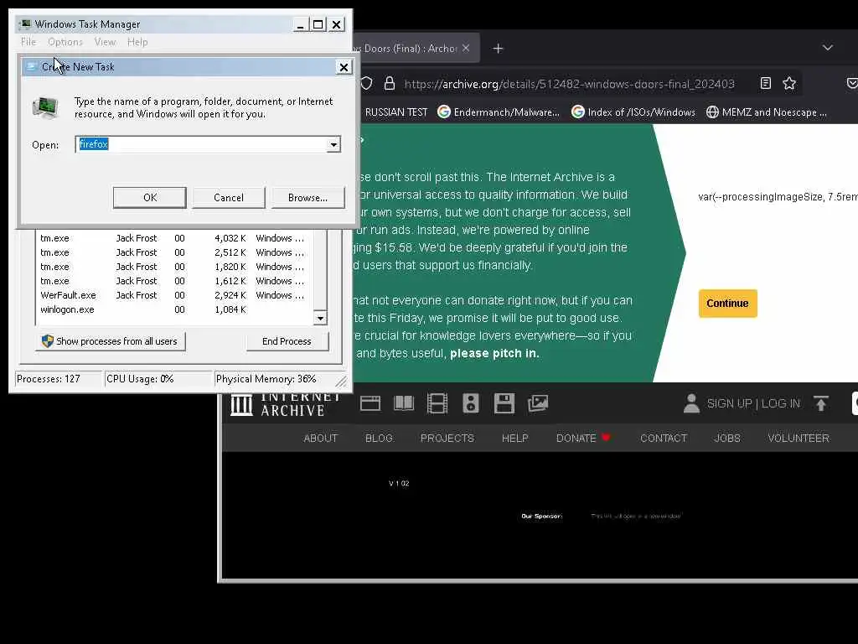
Task: Click the tracking protection shield icon
Action: tap(366, 83)
